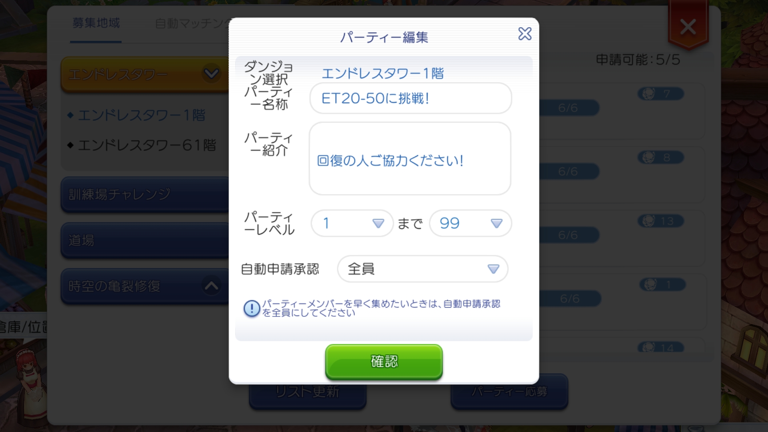Viewport: 768px width, 432px height.
Task: Open the minimum party level dropdown showing 1
Action: pyautogui.click(x=352, y=223)
